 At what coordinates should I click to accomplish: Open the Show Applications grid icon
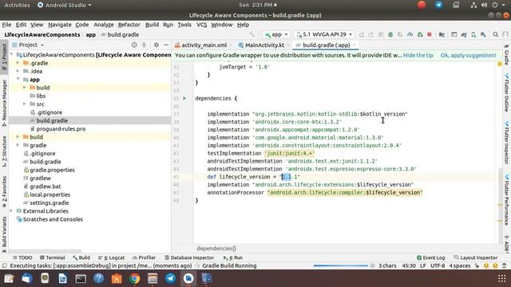(502, 278)
